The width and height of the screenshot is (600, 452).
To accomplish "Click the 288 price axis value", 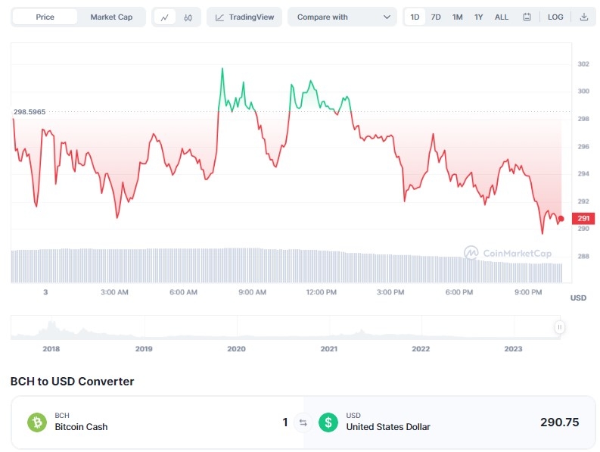I will click(583, 256).
